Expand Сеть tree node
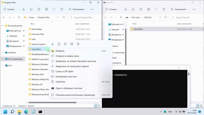 (3, 65)
